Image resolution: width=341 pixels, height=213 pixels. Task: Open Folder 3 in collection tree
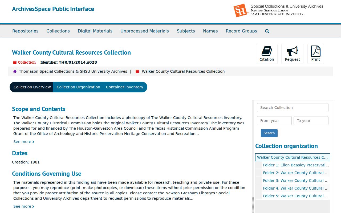(296, 181)
